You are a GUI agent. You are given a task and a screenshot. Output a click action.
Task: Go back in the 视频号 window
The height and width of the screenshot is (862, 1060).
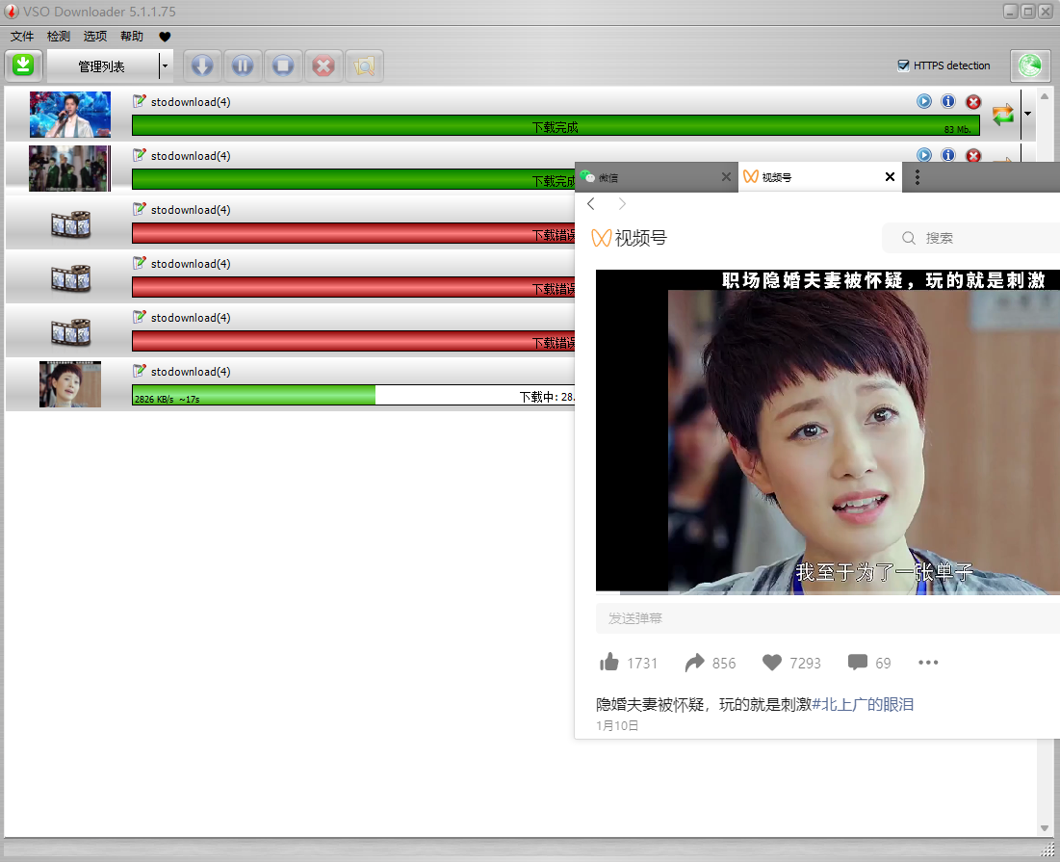coord(591,203)
